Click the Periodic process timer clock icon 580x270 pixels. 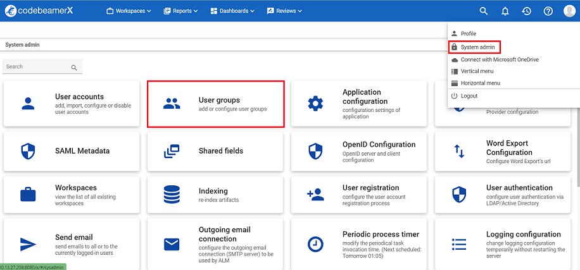tap(315, 244)
